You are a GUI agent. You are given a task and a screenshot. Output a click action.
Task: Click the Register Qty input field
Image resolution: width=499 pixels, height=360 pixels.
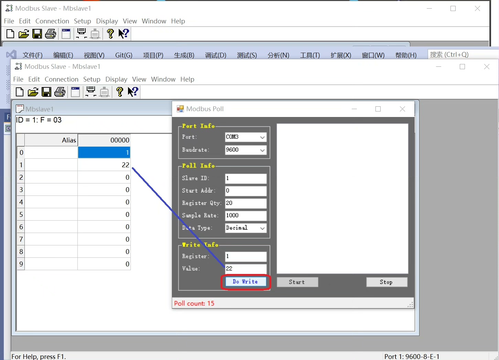246,203
